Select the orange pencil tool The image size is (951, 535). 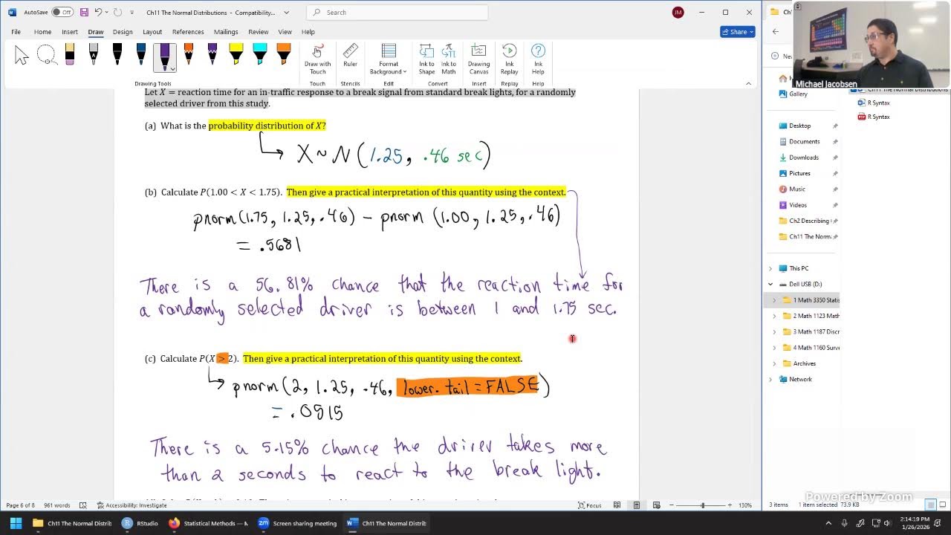pos(189,55)
